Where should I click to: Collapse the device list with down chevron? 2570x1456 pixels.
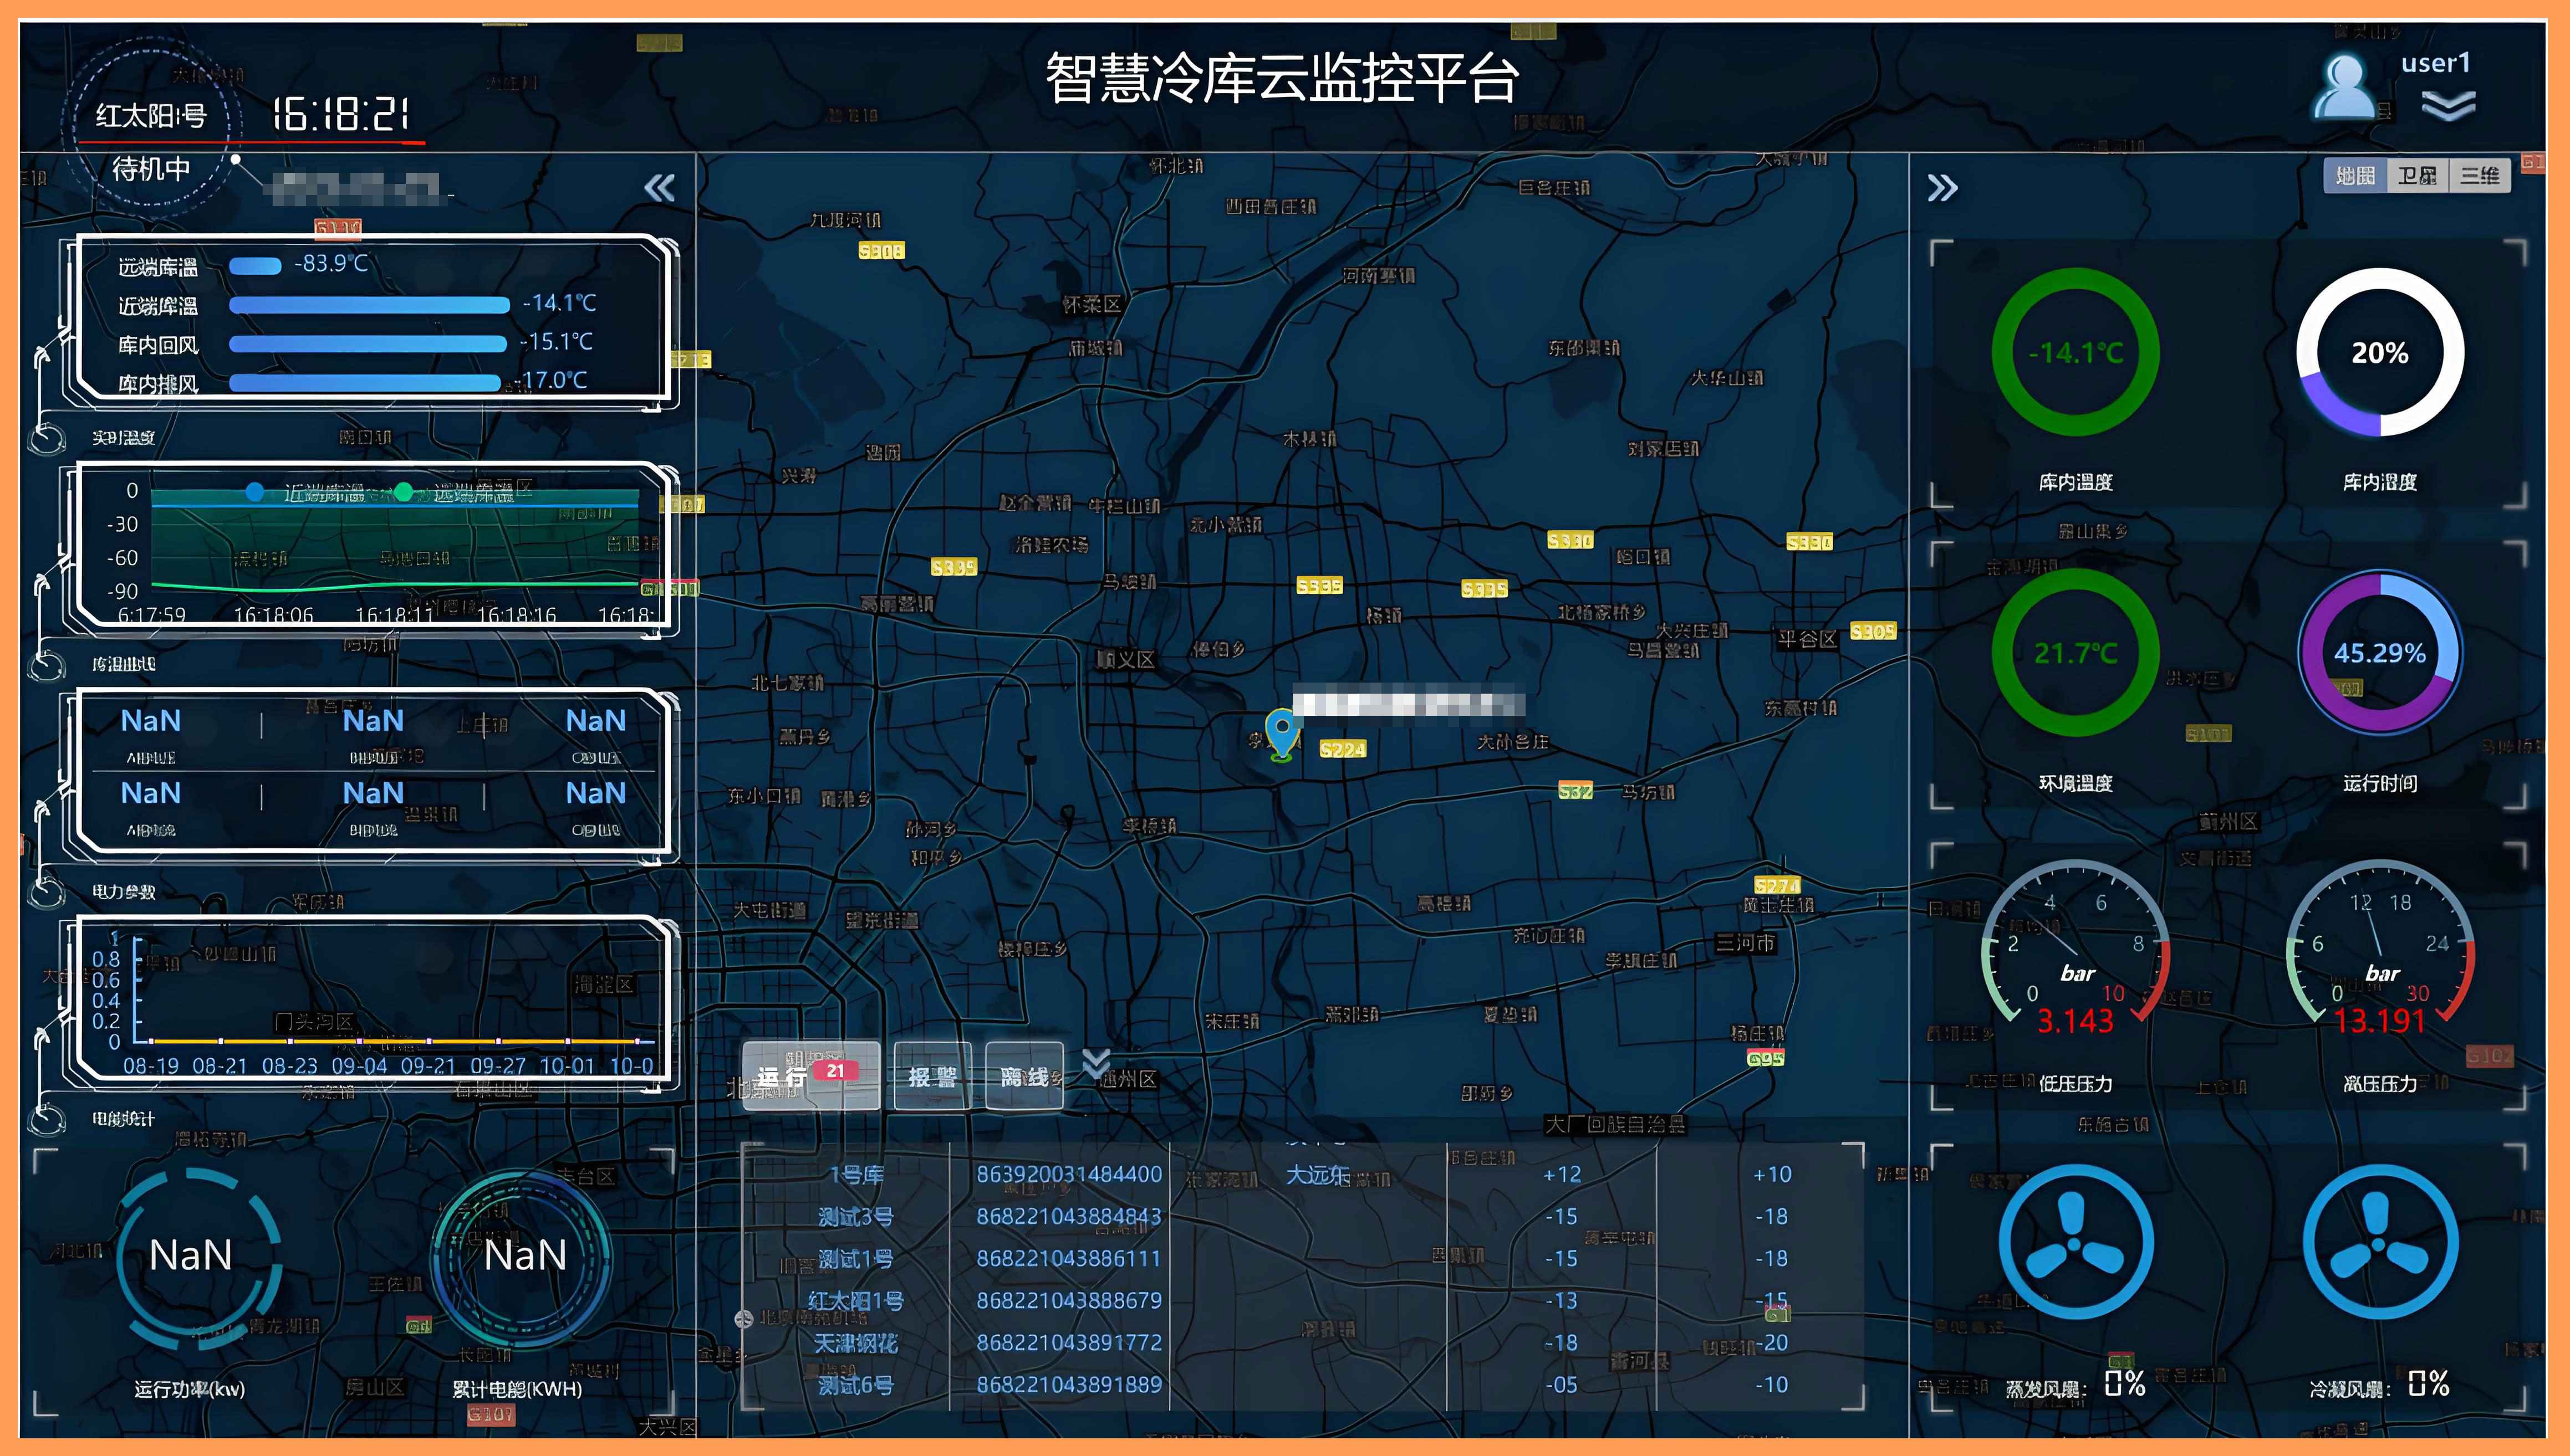(x=1095, y=1063)
